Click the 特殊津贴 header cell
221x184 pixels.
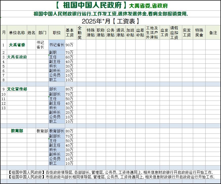pos(91,33)
